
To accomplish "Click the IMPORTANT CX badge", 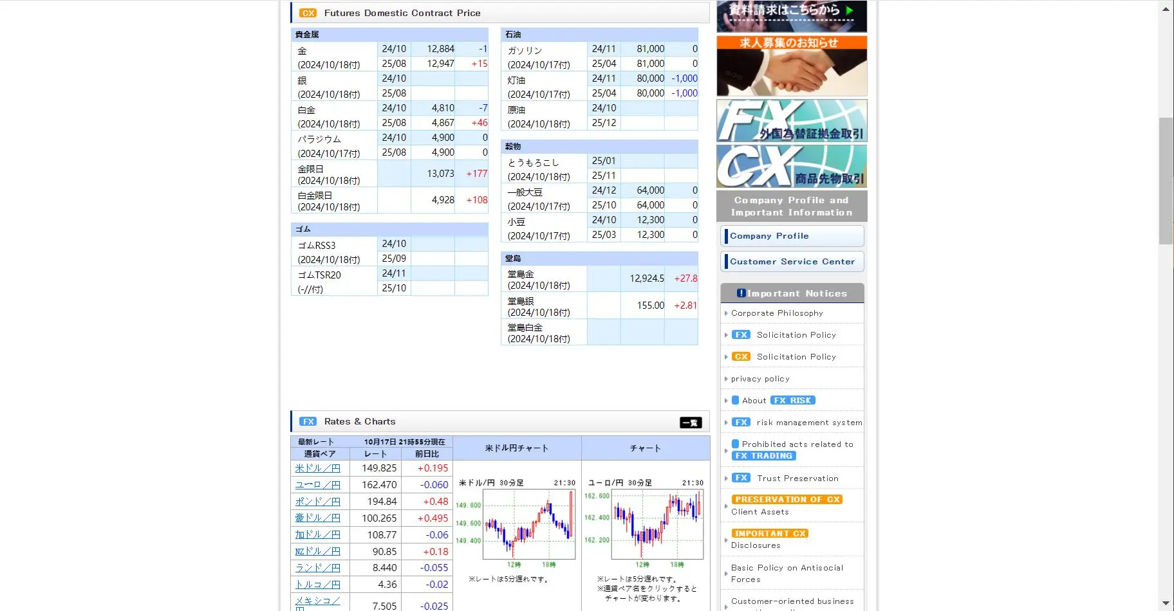I will point(770,534).
